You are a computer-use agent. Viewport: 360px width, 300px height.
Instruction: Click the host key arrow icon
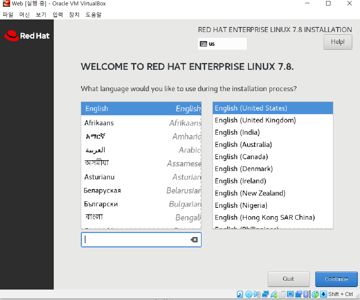coord(324,294)
